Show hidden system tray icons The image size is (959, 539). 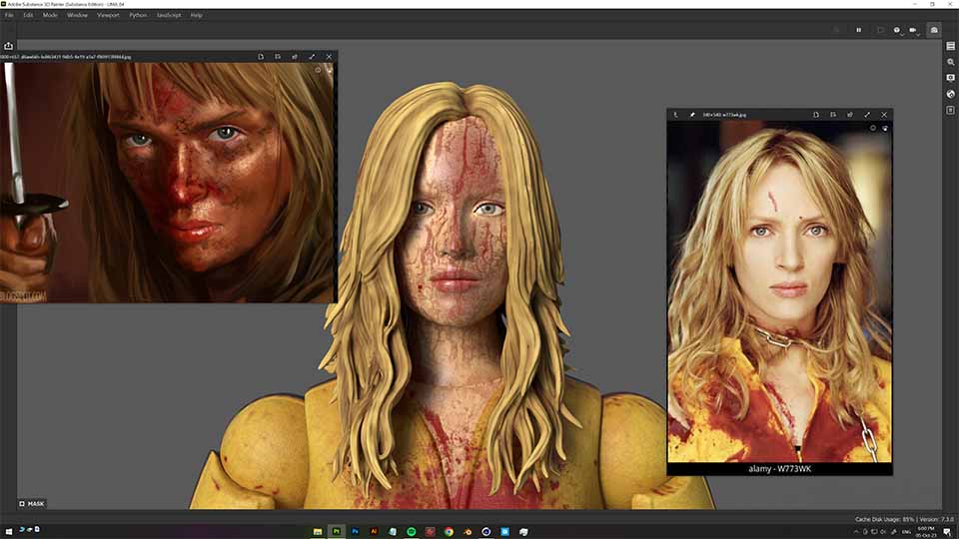pyautogui.click(x=856, y=532)
